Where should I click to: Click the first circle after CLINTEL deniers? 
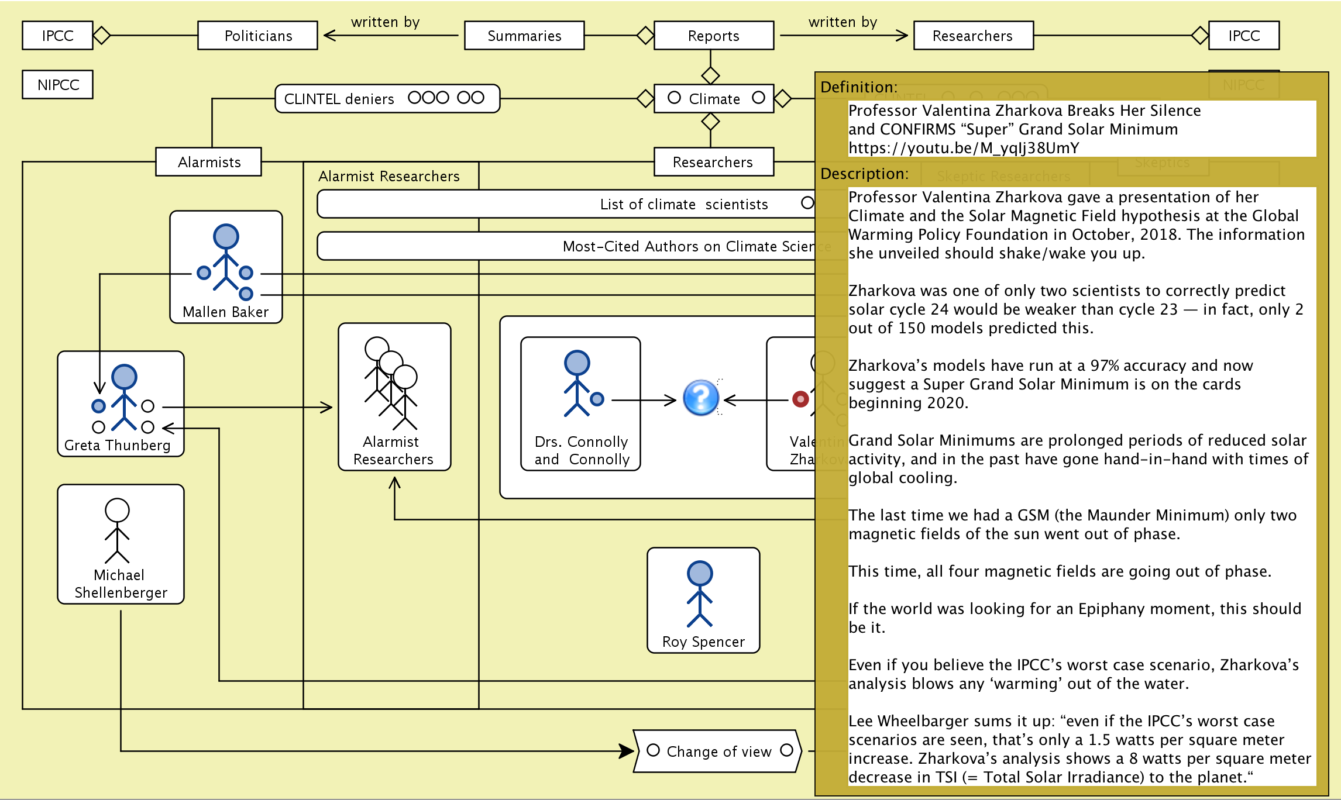(415, 98)
